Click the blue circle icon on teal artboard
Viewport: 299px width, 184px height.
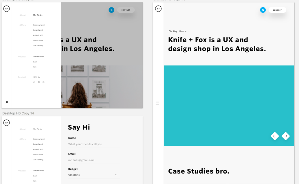263,10
